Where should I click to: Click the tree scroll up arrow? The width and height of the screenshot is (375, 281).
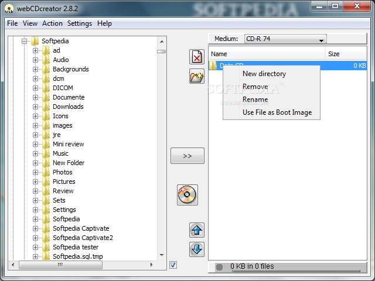coord(162,42)
